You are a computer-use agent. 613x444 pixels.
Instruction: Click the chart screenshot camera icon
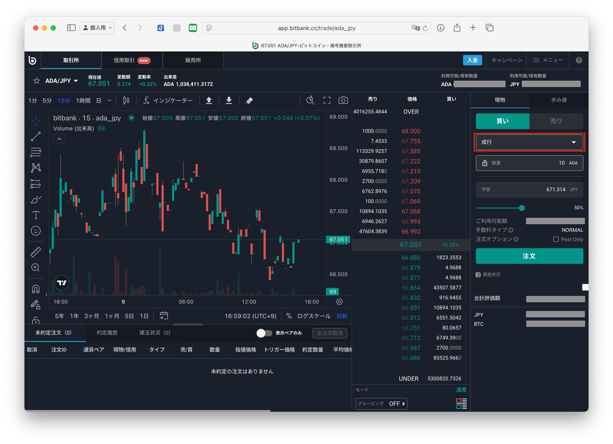[x=343, y=100]
